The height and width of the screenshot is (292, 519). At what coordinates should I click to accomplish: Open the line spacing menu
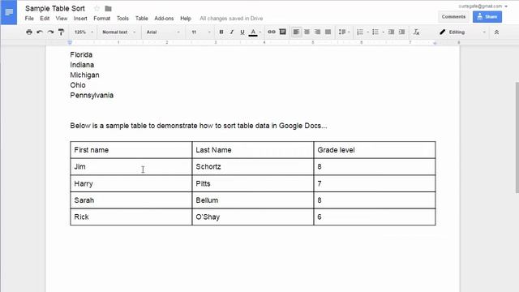(x=344, y=32)
